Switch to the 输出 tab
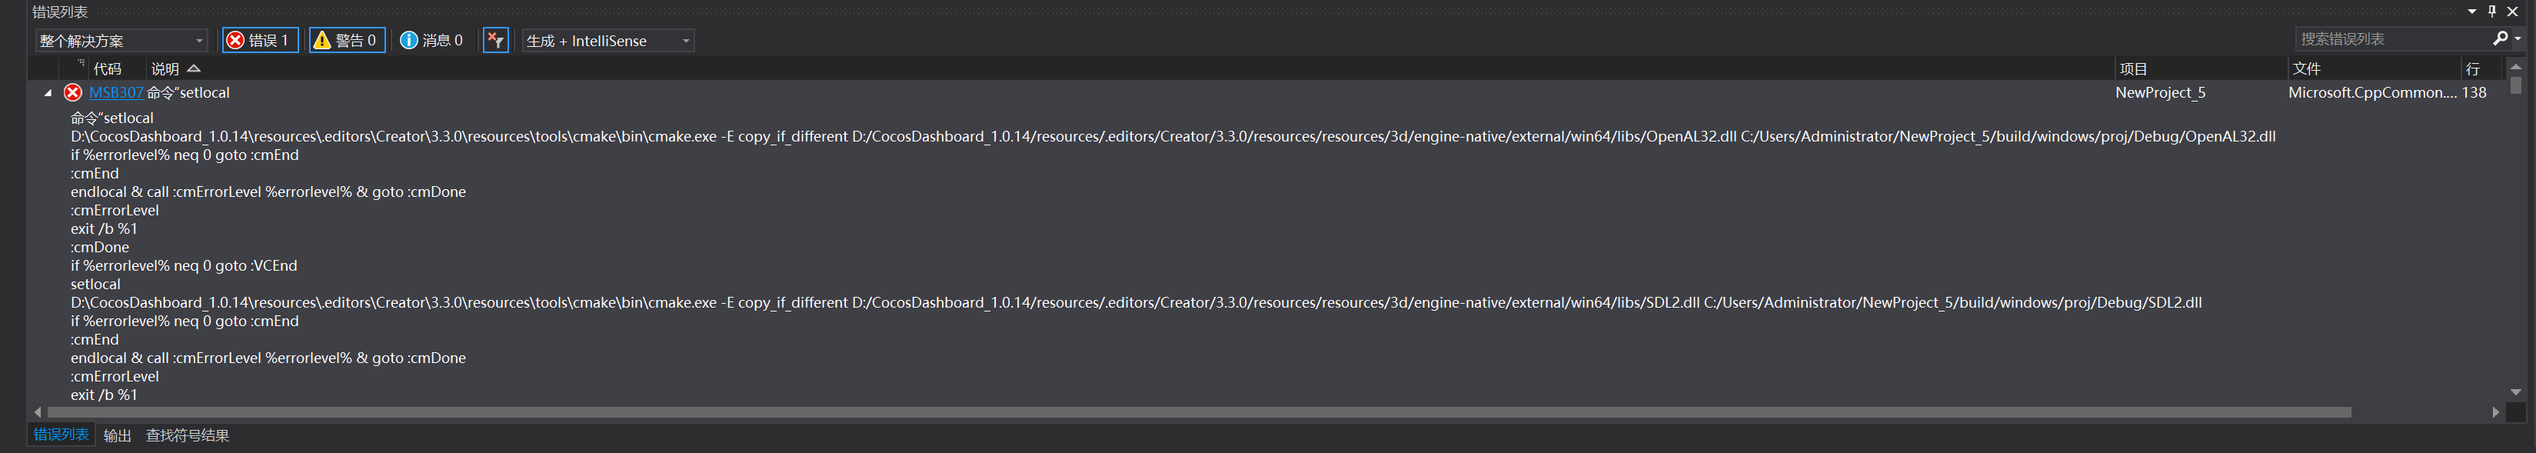2536x453 pixels. (x=117, y=435)
